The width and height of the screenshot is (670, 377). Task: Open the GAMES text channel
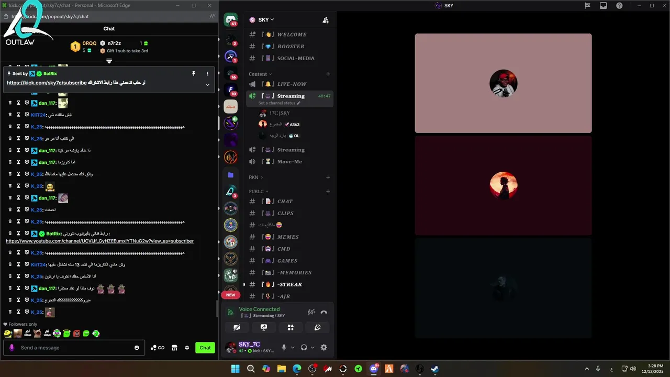pyautogui.click(x=289, y=261)
